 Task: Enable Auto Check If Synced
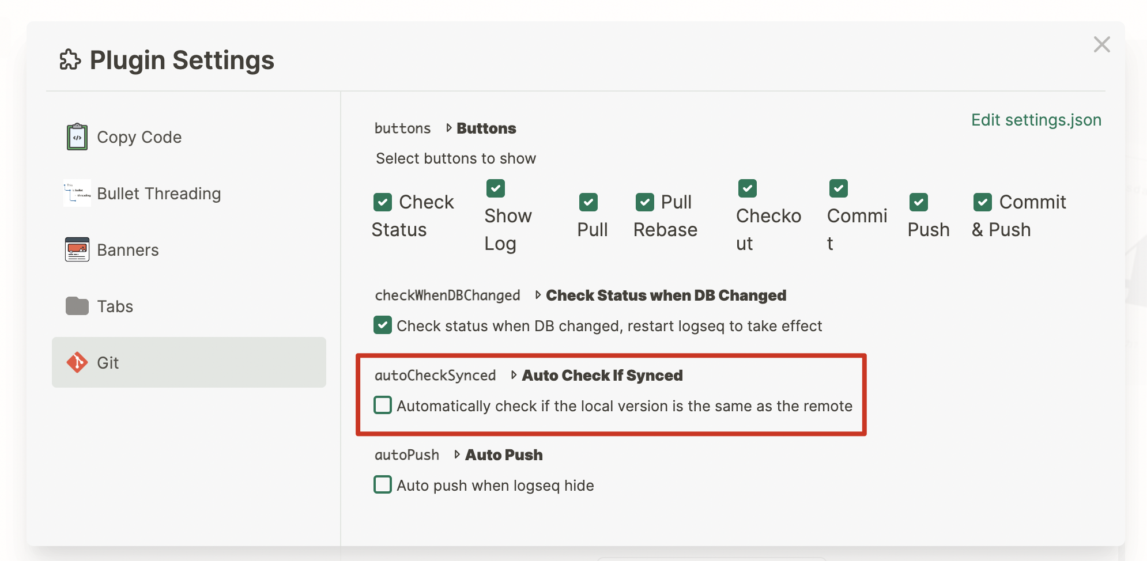click(383, 405)
